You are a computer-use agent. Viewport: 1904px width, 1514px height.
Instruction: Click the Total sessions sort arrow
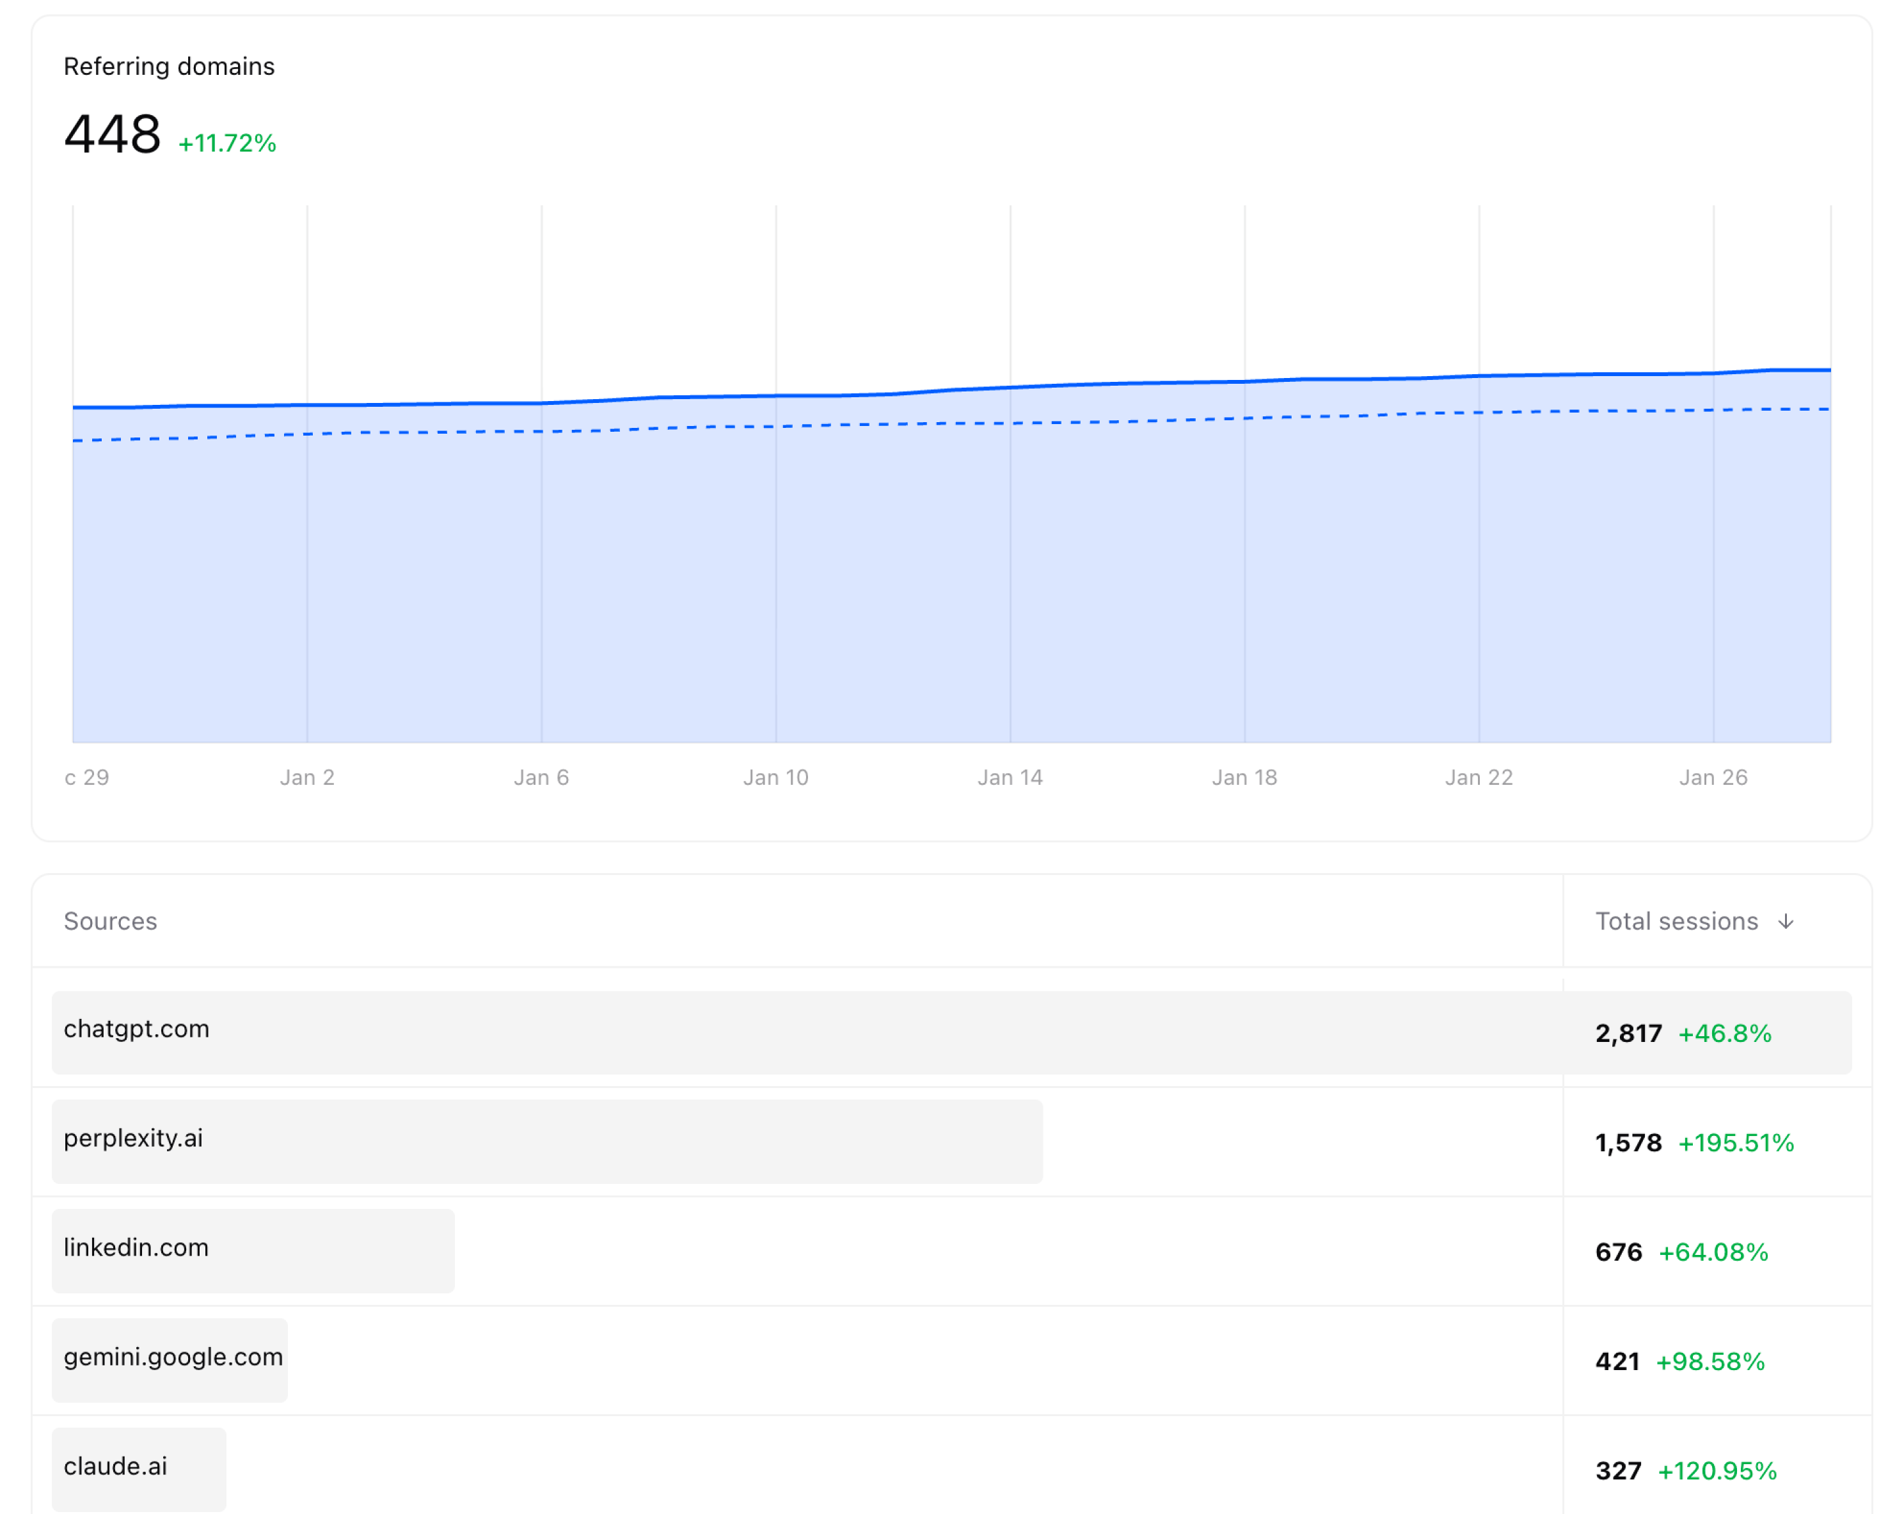[x=1786, y=921]
